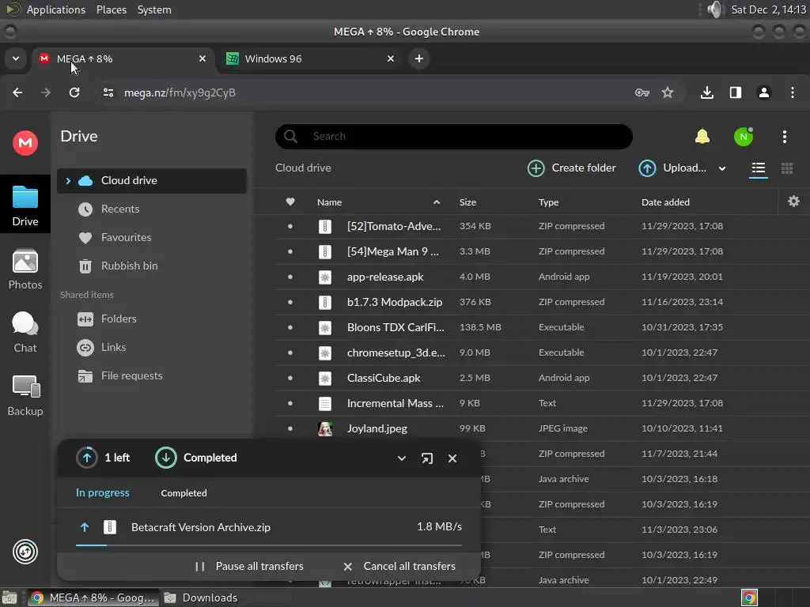This screenshot has height=607, width=810.
Task: Open Chrome three-dot menu
Action: click(x=793, y=92)
